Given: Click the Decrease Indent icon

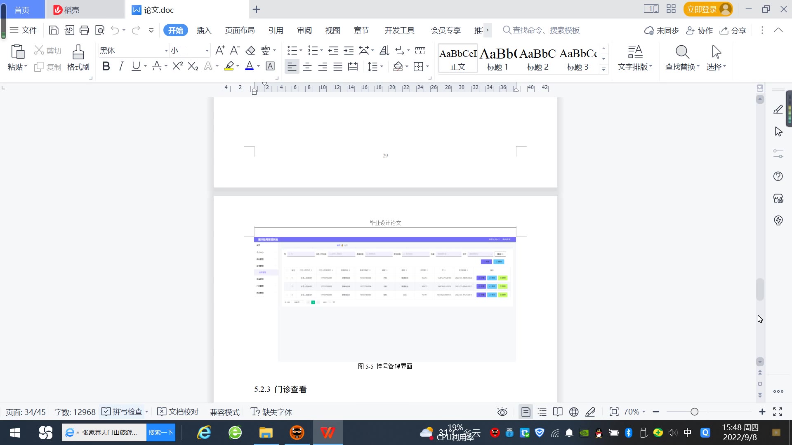Looking at the screenshot, I should [x=333, y=50].
